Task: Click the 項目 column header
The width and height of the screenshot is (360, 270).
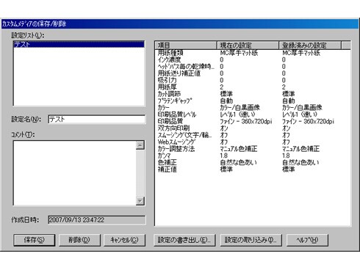Action: tap(186, 45)
